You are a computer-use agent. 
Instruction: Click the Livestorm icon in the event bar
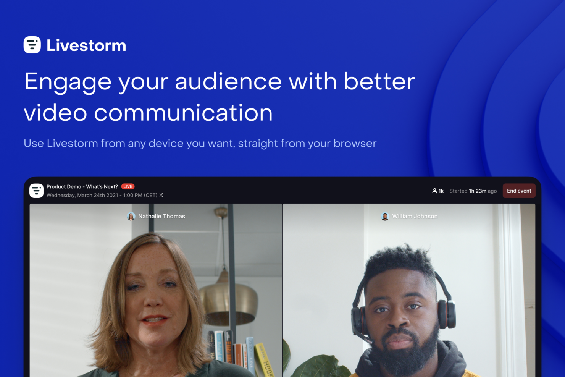37,191
